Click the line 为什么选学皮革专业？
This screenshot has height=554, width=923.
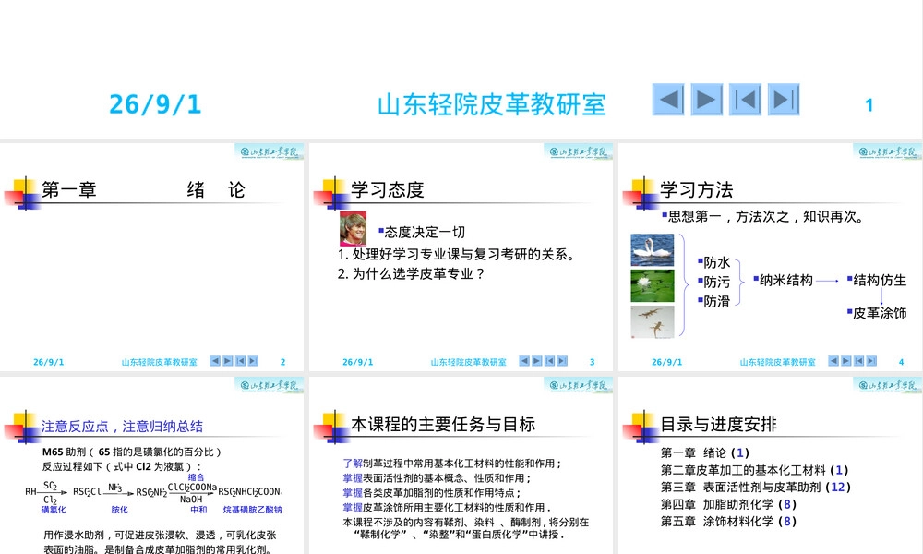tap(412, 273)
